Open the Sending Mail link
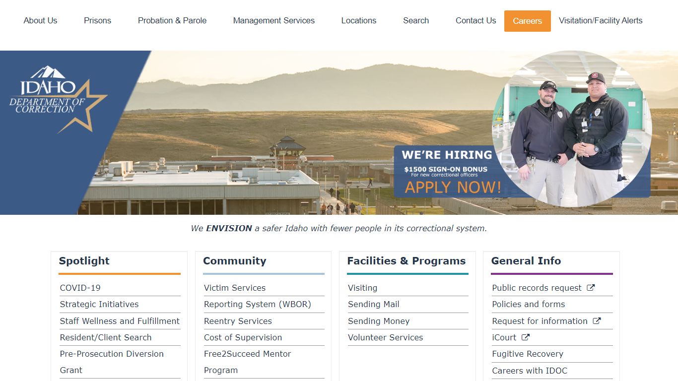The height and width of the screenshot is (381, 678). (374, 304)
